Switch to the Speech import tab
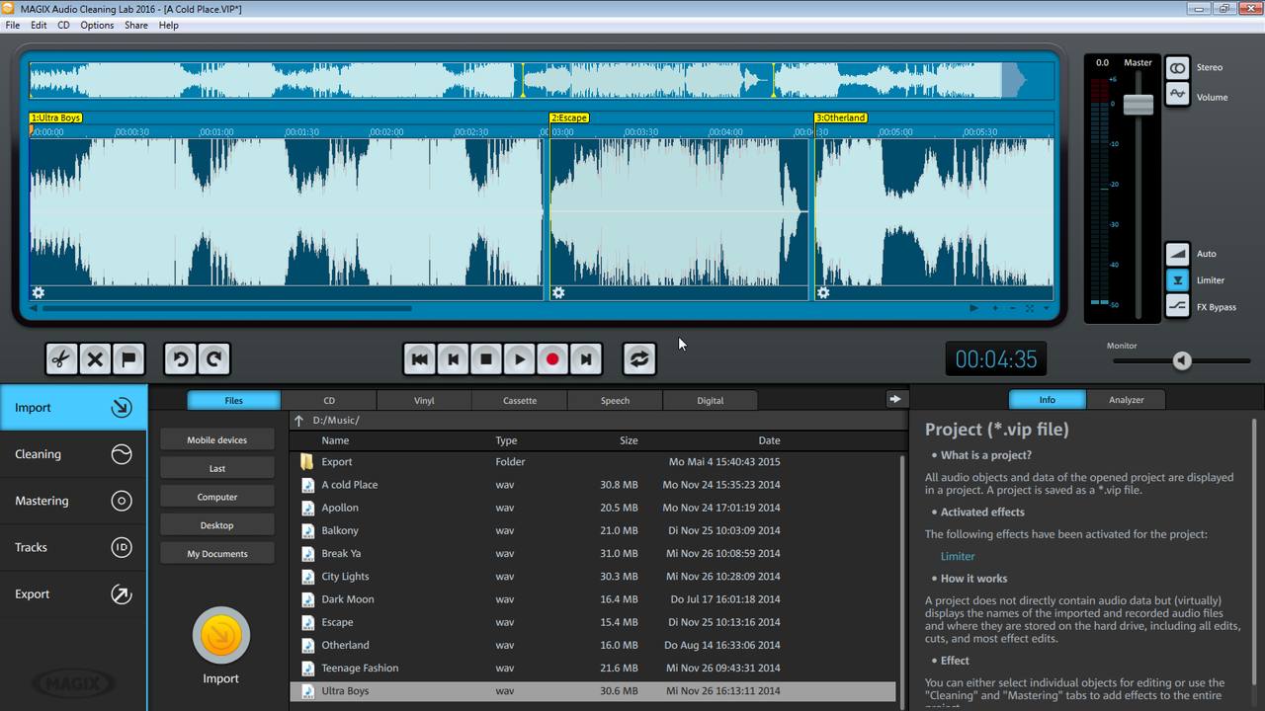 tap(615, 400)
